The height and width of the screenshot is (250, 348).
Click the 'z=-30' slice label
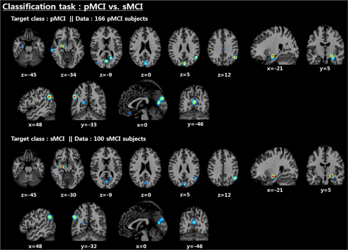click(x=68, y=195)
